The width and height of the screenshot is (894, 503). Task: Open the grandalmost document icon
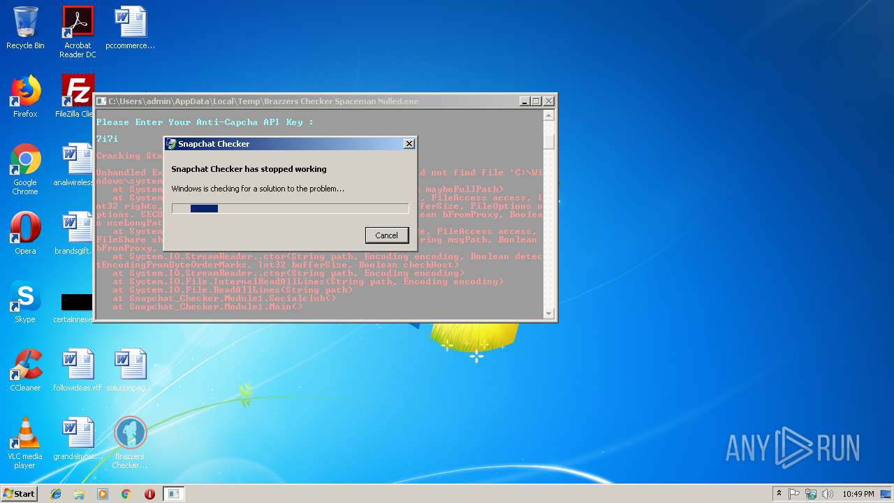[x=78, y=439]
